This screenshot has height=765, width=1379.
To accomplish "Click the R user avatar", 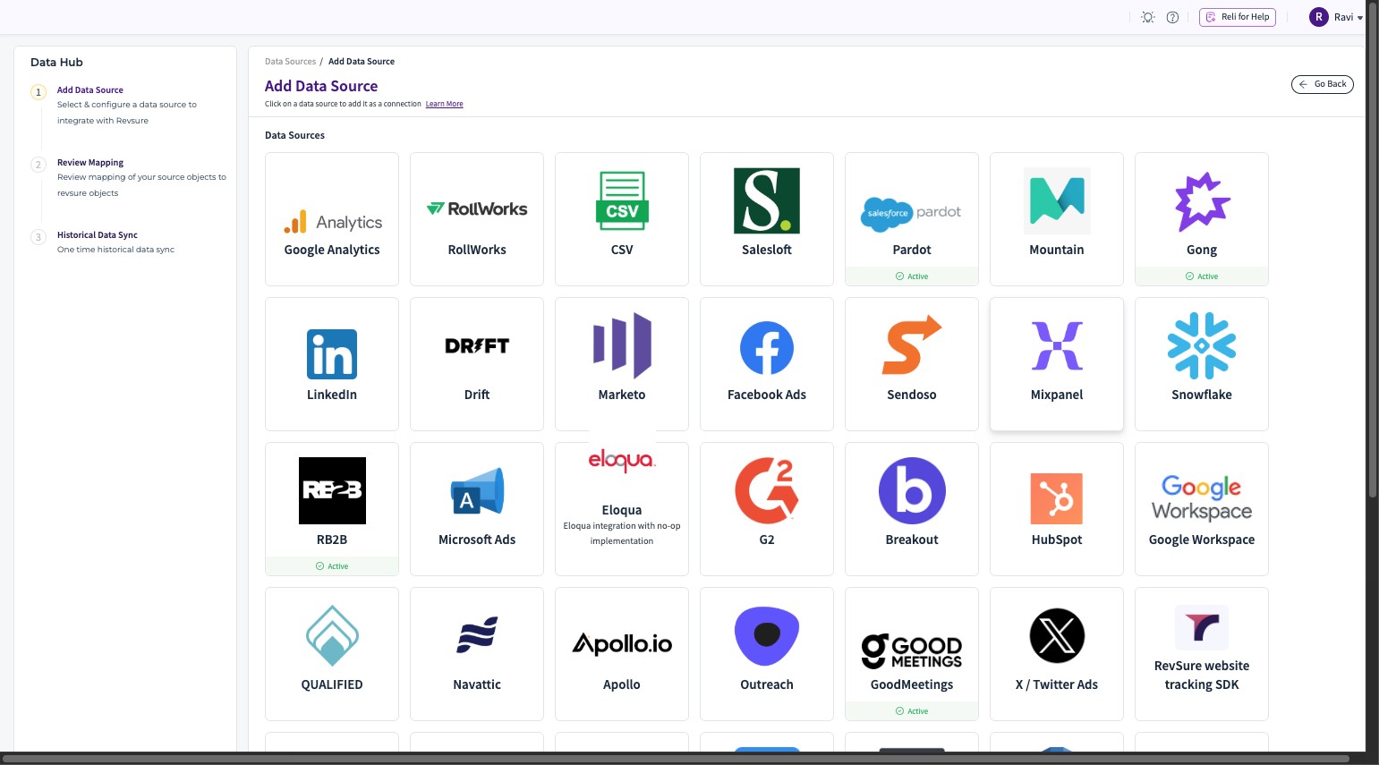I will (1319, 17).
